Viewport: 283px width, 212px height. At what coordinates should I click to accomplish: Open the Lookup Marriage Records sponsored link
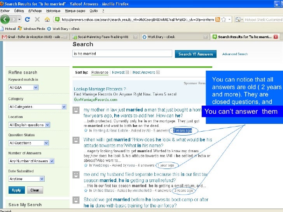click(x=100, y=89)
